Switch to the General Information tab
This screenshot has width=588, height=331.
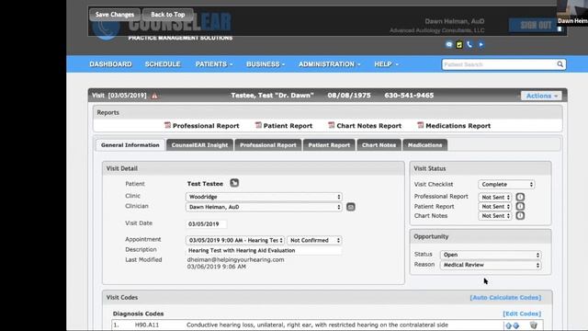point(130,145)
